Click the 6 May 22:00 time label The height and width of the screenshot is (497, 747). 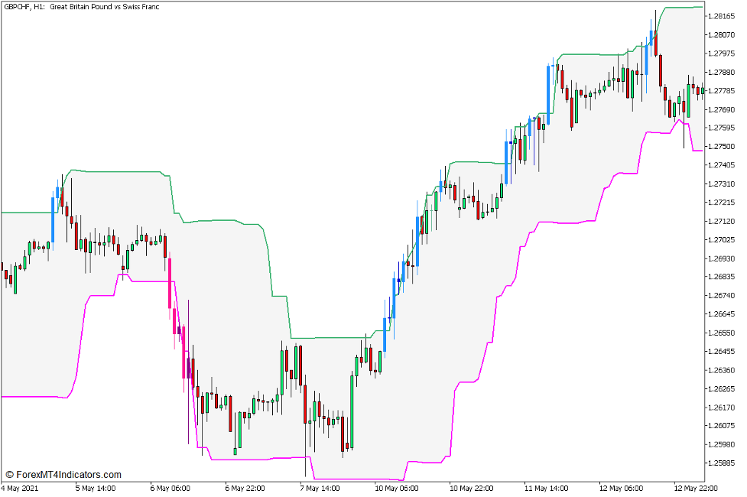tap(245, 488)
